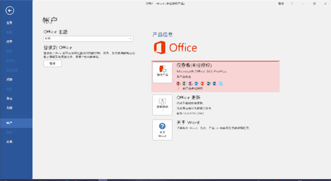Go back using the circled arrow
Viewport: 331px width, 181px height.
click(10, 11)
